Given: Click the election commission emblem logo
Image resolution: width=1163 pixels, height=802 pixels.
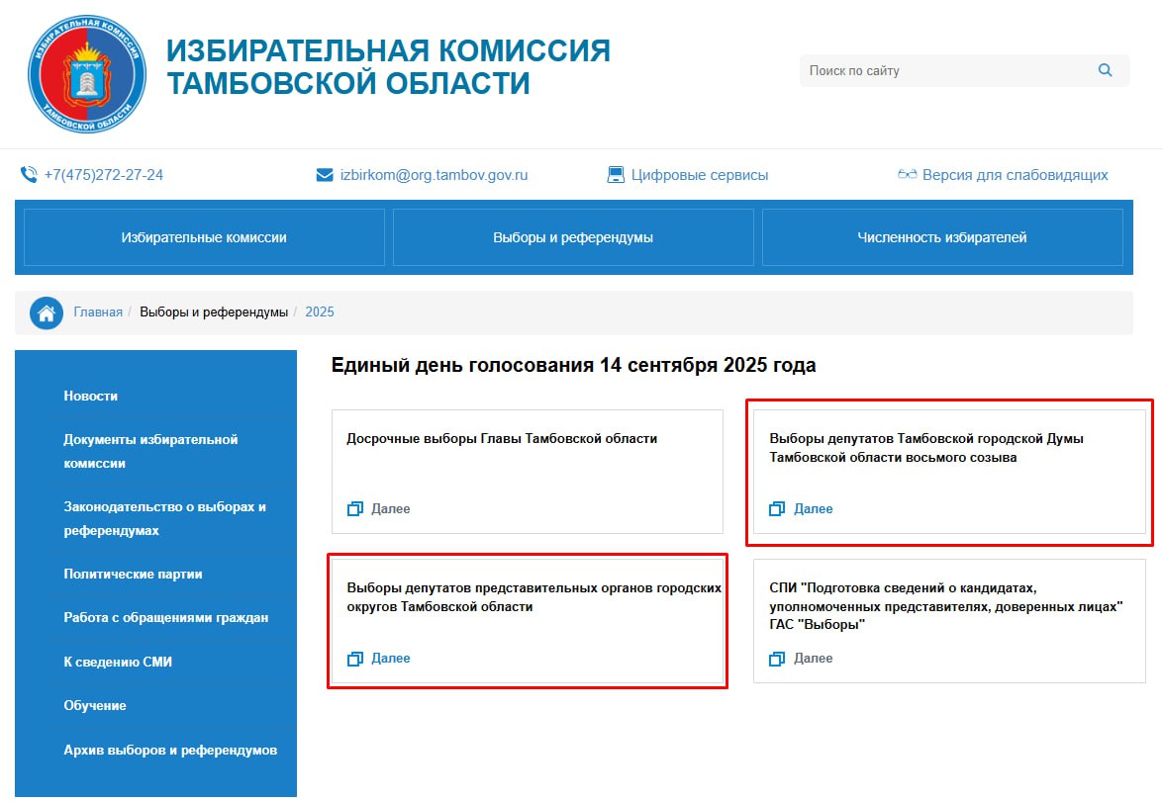Looking at the screenshot, I should (x=87, y=74).
